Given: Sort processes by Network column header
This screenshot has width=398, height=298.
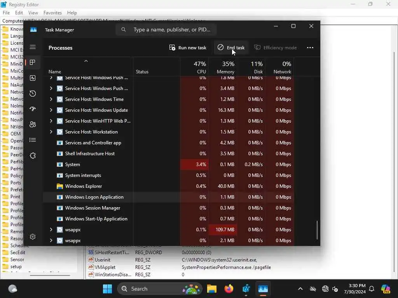Looking at the screenshot, I should tap(280, 67).
